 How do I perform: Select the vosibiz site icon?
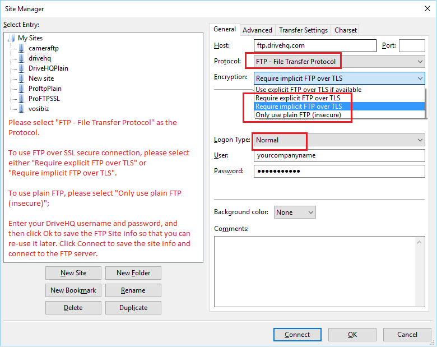[x=21, y=109]
